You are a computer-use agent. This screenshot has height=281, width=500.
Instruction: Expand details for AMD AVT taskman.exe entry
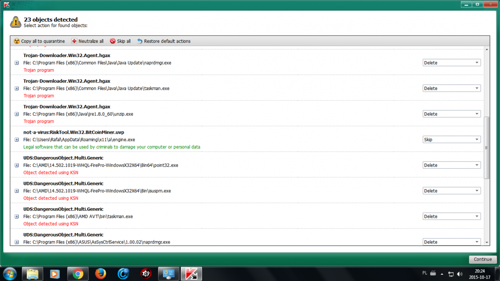click(17, 216)
